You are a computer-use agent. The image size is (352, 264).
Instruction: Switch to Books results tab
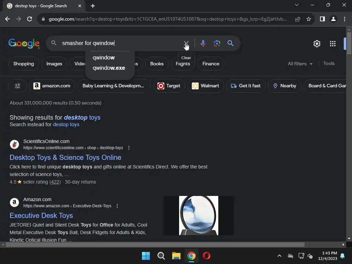click(x=157, y=64)
